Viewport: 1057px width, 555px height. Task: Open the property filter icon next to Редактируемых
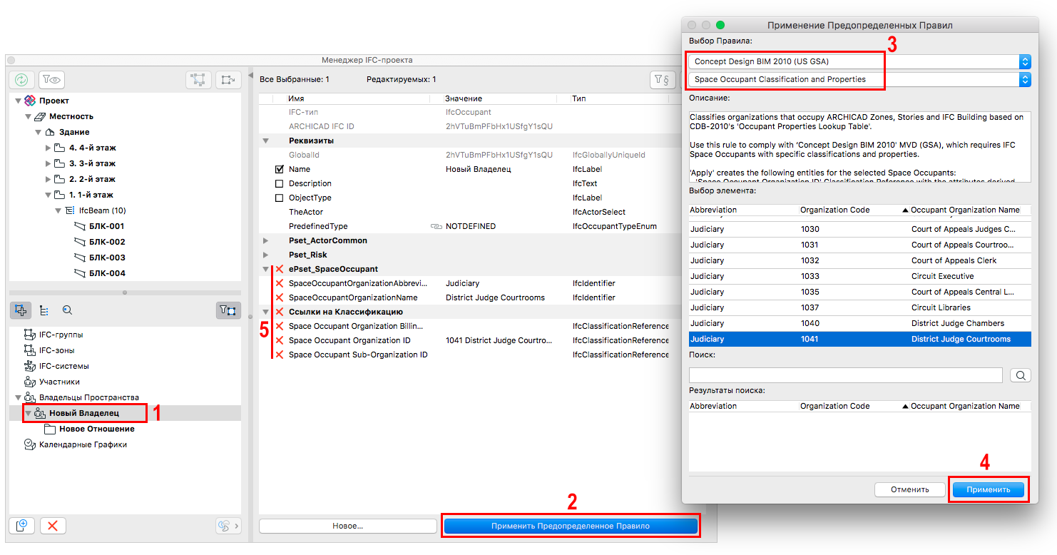[662, 79]
